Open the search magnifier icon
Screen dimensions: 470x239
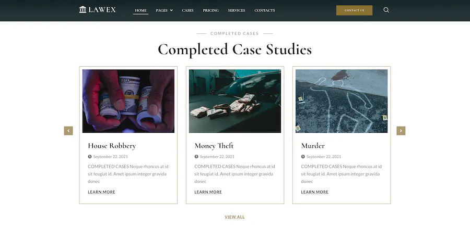[386, 10]
